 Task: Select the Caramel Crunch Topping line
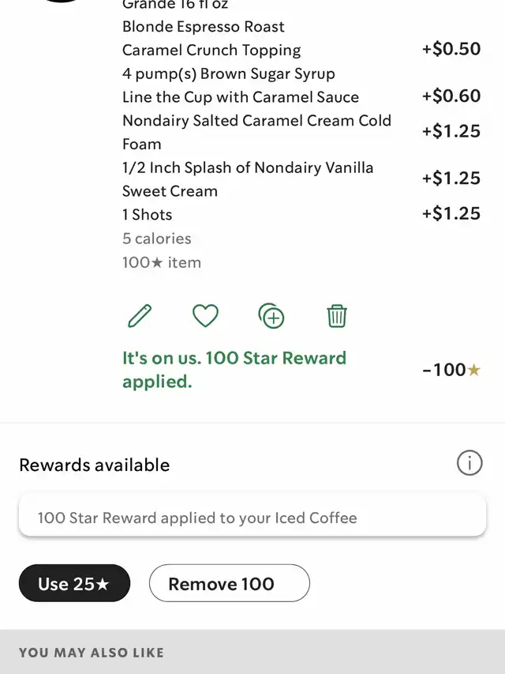pyautogui.click(x=211, y=50)
